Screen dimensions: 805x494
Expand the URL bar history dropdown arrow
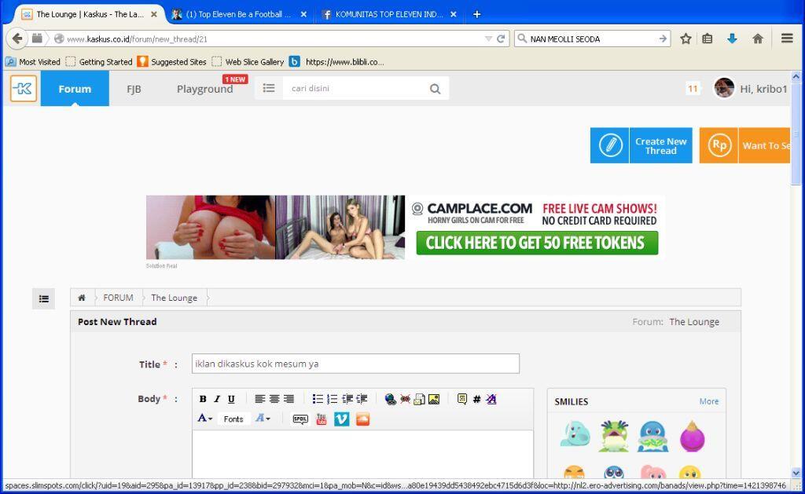488,39
